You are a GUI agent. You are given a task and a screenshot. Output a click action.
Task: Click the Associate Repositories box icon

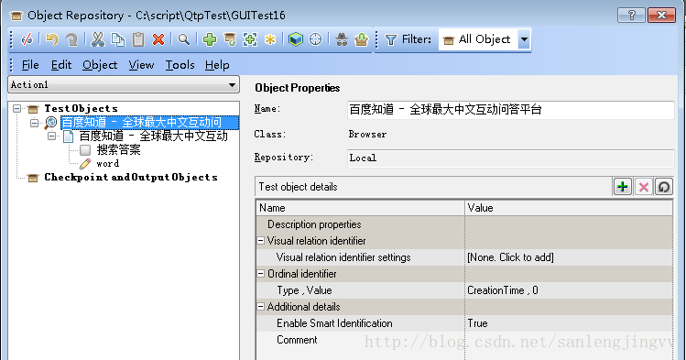pyautogui.click(x=362, y=39)
